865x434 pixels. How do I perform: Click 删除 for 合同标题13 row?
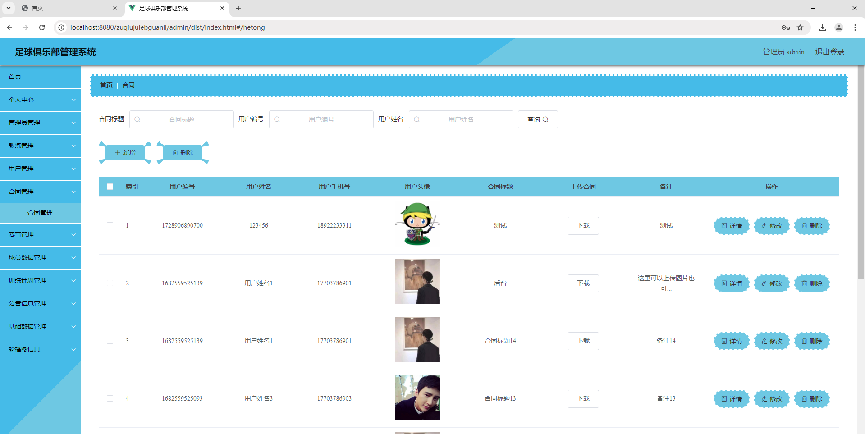coord(812,399)
